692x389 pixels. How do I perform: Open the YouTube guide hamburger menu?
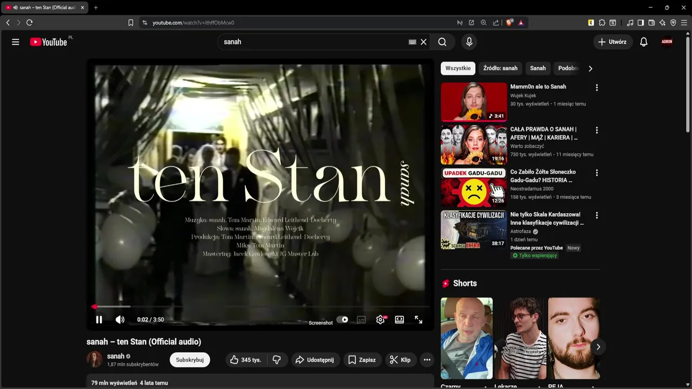point(16,42)
